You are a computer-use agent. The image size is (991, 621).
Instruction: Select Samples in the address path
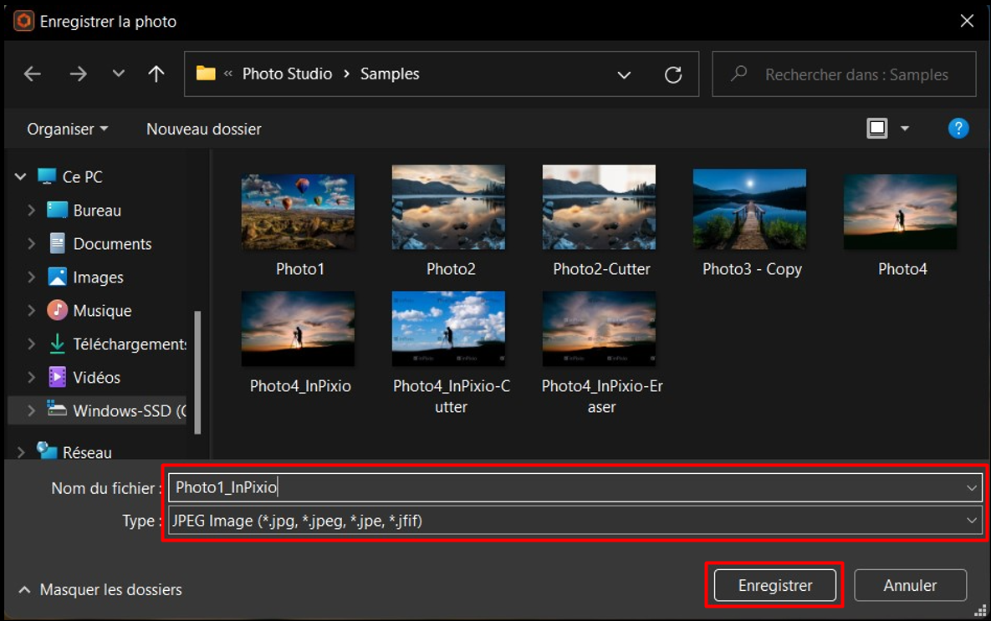[390, 74]
